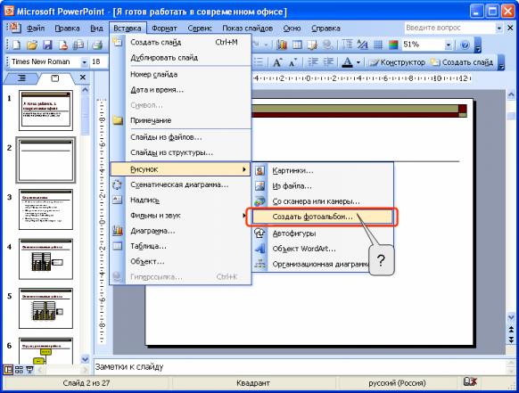Select Создать фотоальбом in submenu
This screenshot has width=519, height=393.
(x=323, y=217)
